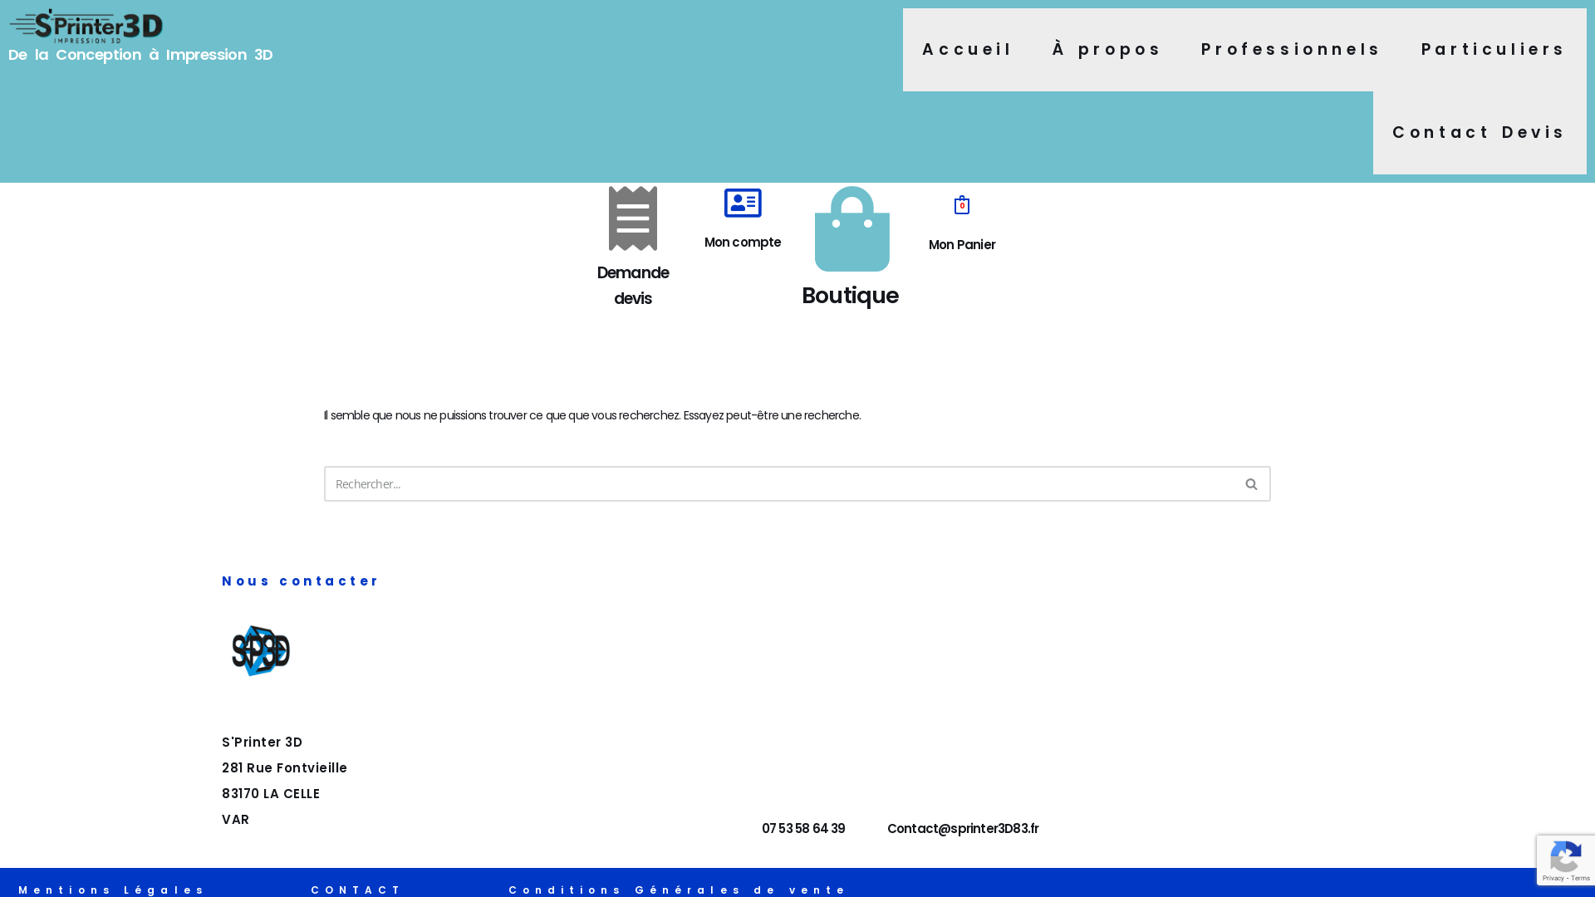Select the Particuliers menu item

pyautogui.click(x=1493, y=50)
